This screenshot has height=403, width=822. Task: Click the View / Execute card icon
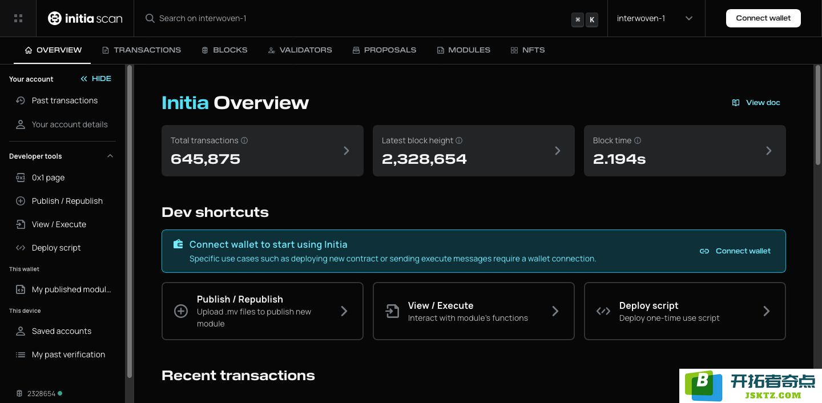(x=392, y=311)
